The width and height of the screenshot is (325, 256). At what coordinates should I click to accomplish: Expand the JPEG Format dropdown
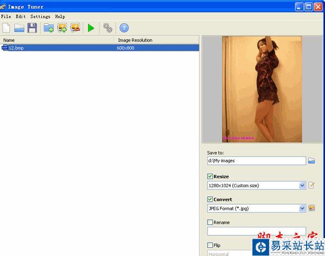pos(302,208)
